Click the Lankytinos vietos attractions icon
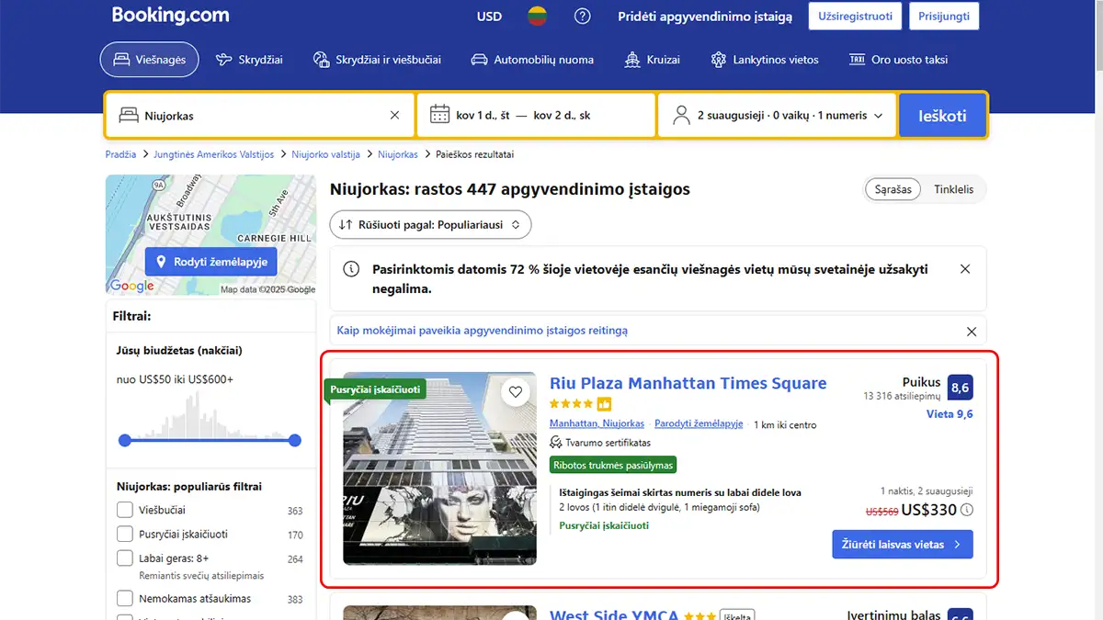Viewport: 1103px width, 620px height. [719, 59]
